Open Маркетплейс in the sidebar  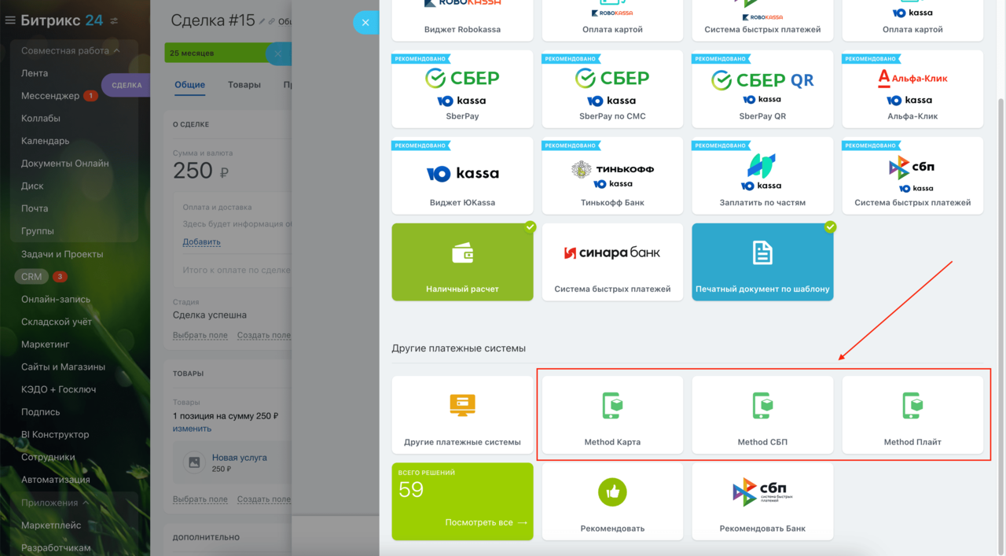tap(51, 525)
